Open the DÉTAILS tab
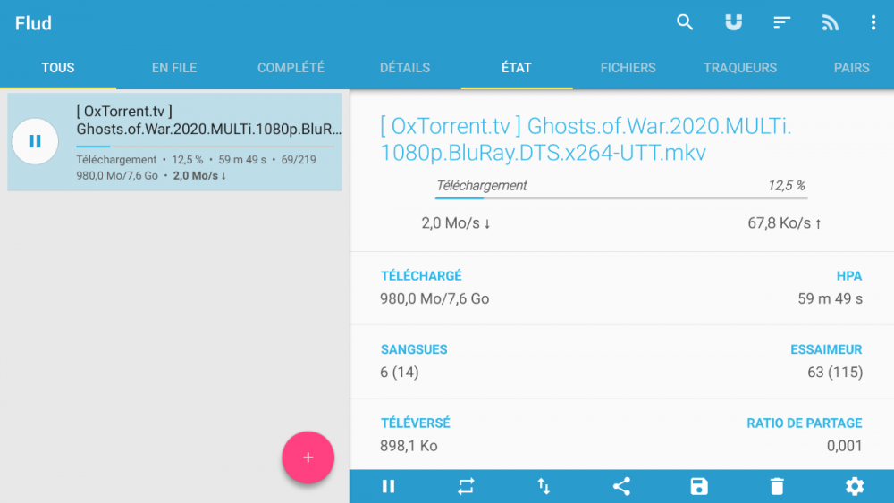 click(405, 68)
